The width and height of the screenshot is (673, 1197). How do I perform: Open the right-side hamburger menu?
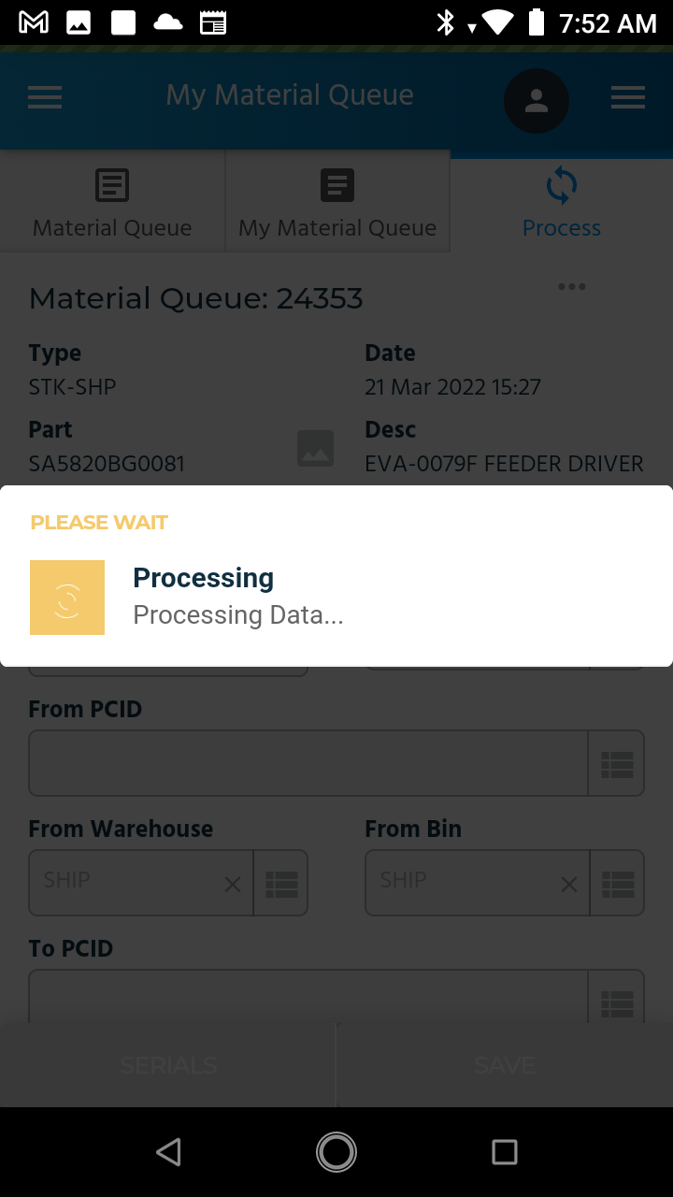(x=628, y=97)
